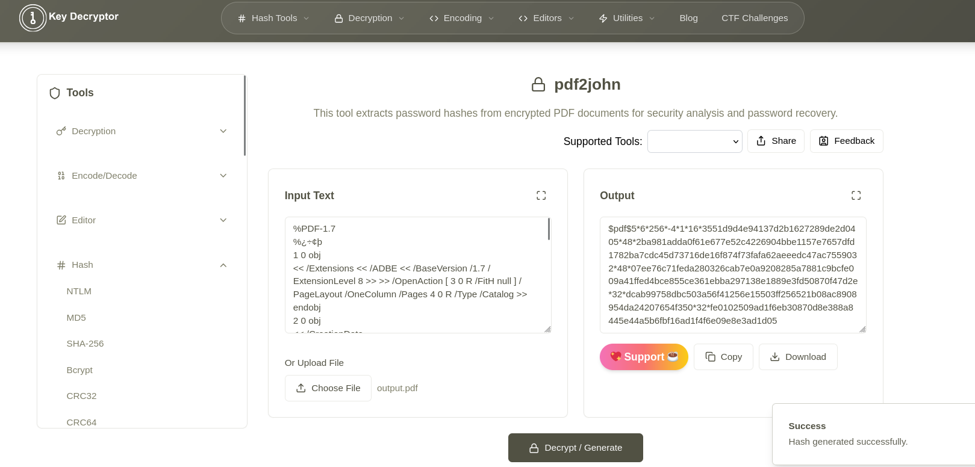Download the generated hash
The width and height of the screenshot is (975, 467).
click(x=798, y=357)
